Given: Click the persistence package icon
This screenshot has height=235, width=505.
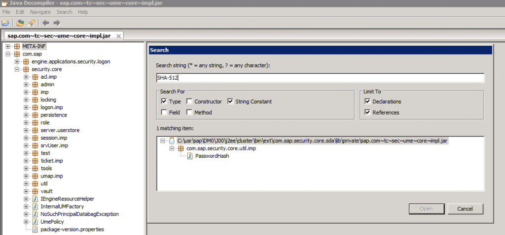Looking at the screenshot, I should 36,115.
